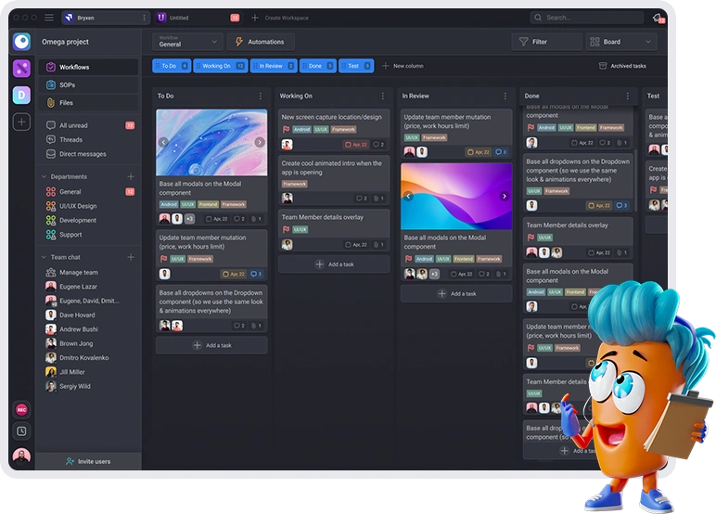
Task: Select the purple workspace icon in left rail
Action: click(21, 69)
